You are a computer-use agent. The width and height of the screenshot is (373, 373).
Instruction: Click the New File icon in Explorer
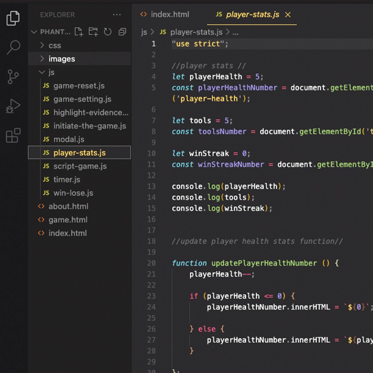pos(79,32)
